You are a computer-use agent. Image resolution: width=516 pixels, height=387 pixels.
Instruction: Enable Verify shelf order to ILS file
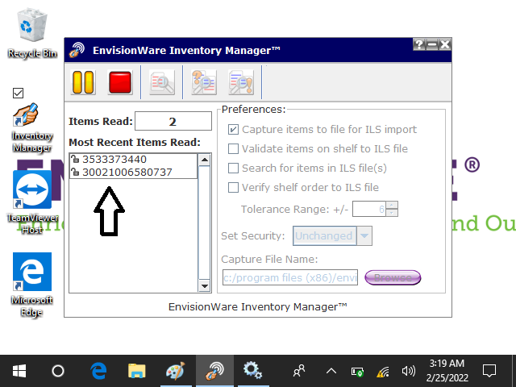pos(233,188)
